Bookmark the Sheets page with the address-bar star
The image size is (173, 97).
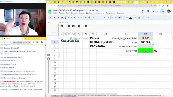click(x=155, y=6)
